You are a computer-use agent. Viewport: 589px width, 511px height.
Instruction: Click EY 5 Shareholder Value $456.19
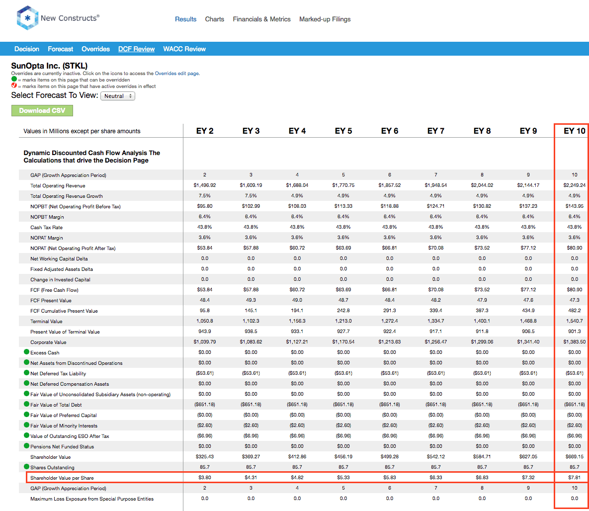[x=343, y=456]
